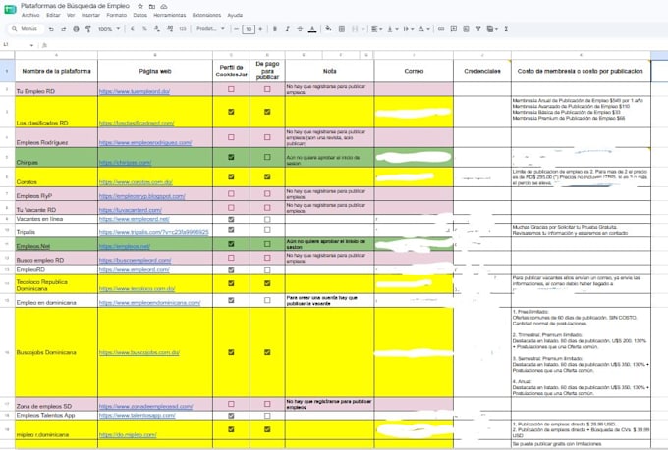Decrease font size with the minus button
This screenshot has width=668, height=450.
pos(236,29)
